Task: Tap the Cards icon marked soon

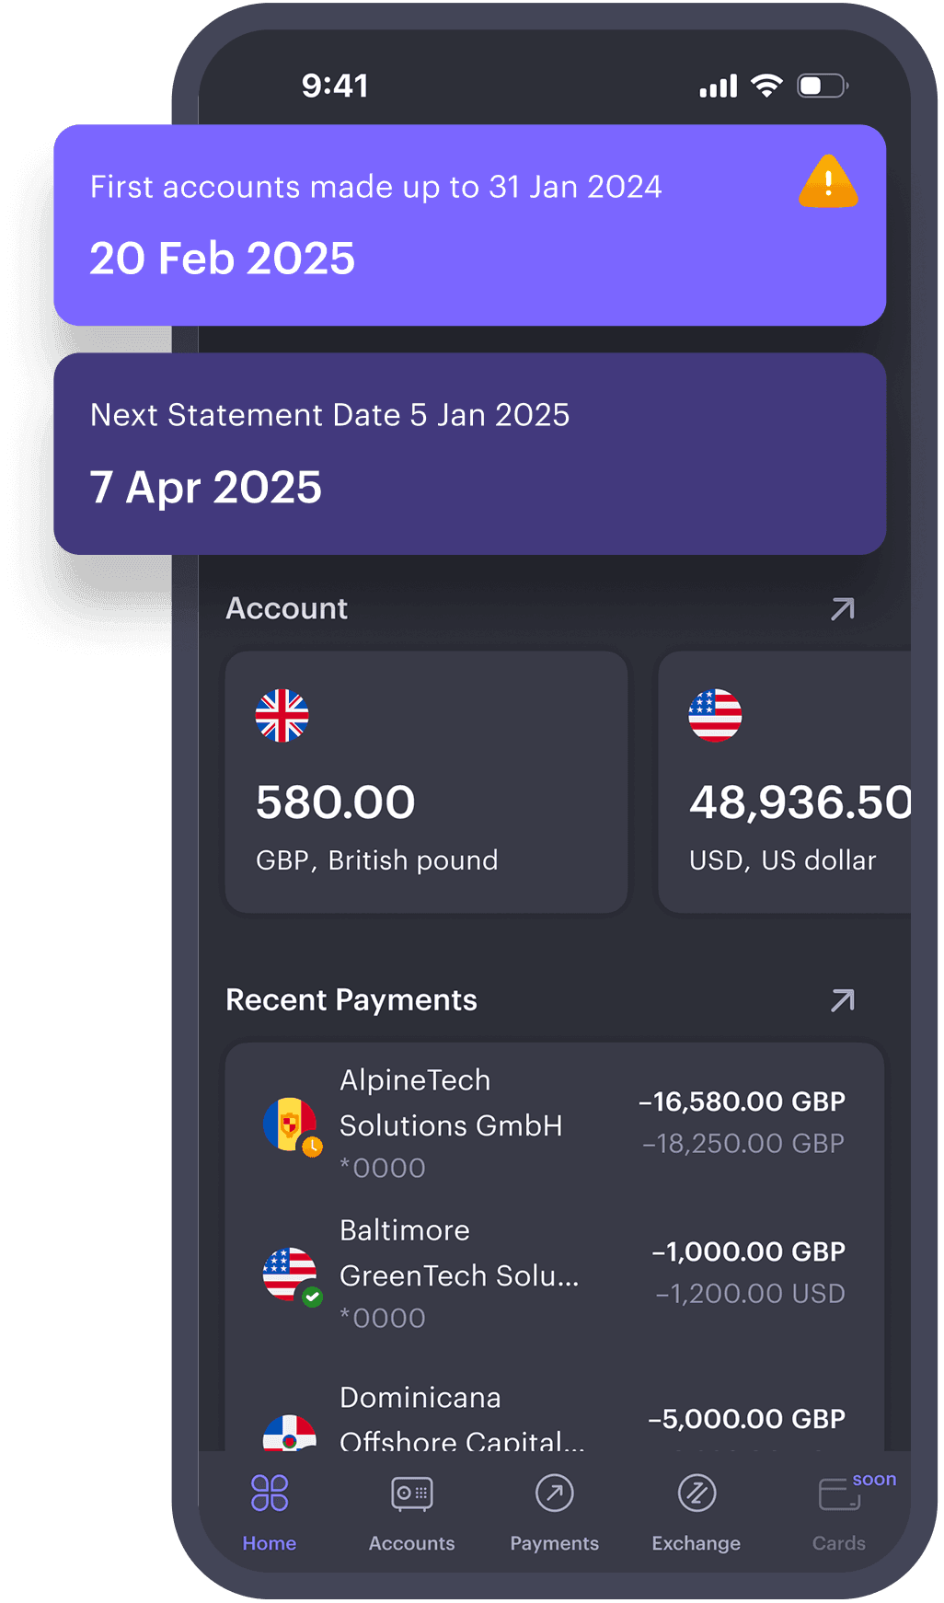Action: [x=839, y=1494]
